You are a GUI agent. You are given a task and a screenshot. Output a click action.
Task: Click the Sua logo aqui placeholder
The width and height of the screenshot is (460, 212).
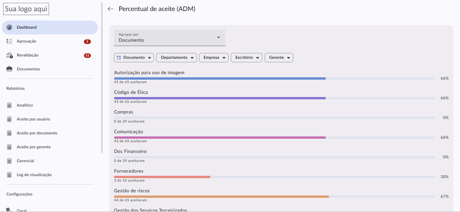[x=26, y=9]
